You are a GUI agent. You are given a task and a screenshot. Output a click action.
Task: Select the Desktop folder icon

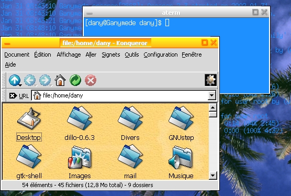(29, 118)
